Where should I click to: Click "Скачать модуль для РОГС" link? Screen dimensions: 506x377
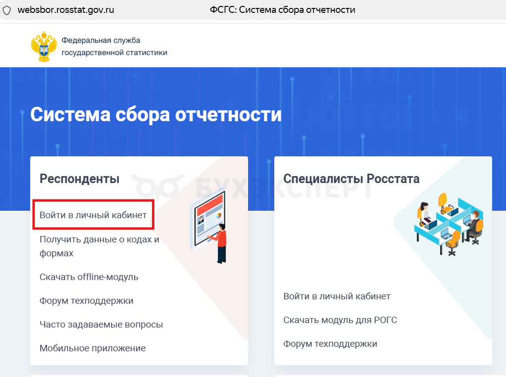[x=340, y=320]
